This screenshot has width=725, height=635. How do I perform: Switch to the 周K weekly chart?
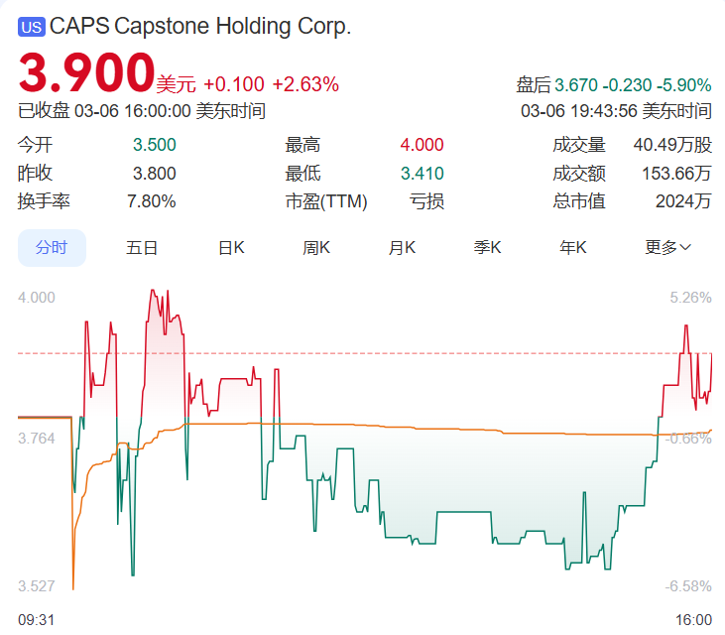click(316, 248)
